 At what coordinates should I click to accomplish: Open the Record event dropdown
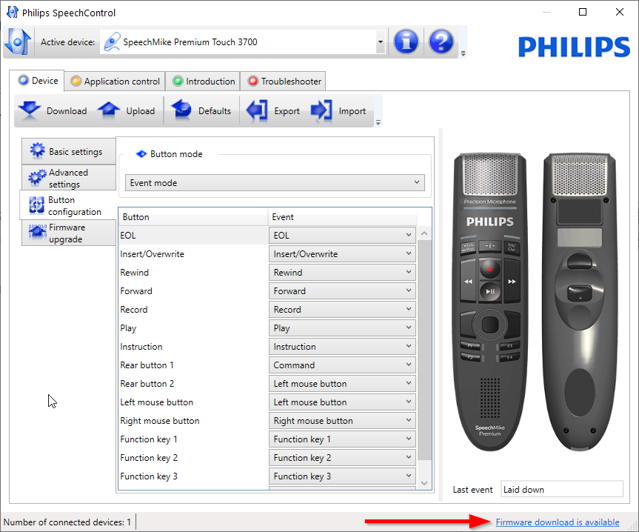point(342,310)
